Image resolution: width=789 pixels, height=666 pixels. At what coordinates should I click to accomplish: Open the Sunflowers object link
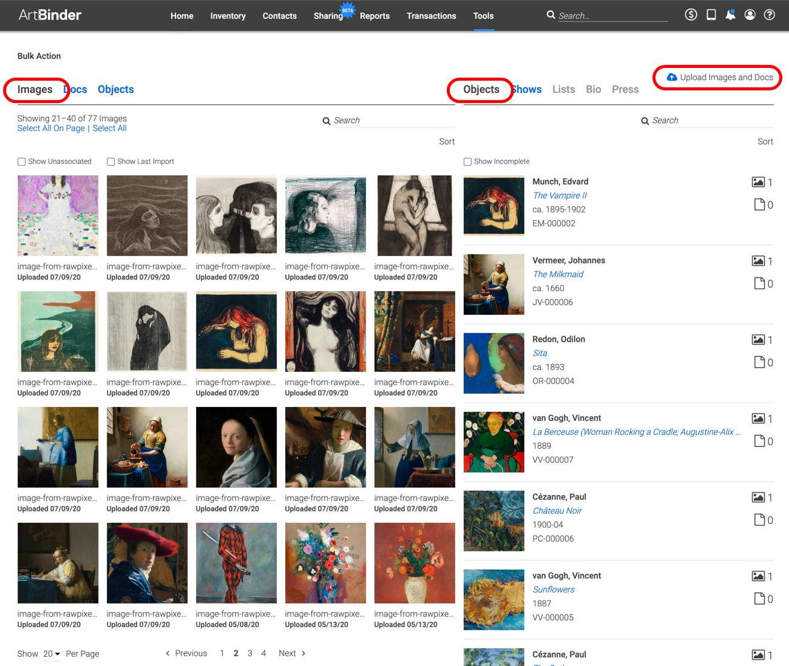(x=554, y=590)
